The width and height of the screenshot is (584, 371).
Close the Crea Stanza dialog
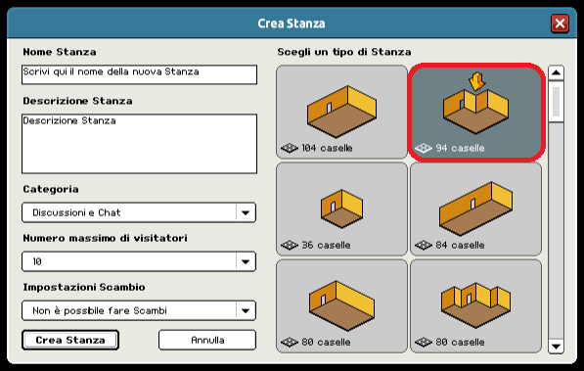[560, 23]
